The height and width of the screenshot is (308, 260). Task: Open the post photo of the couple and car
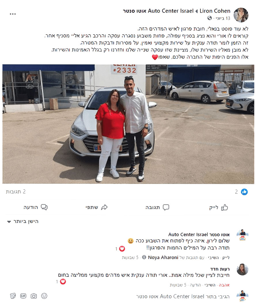(128, 124)
